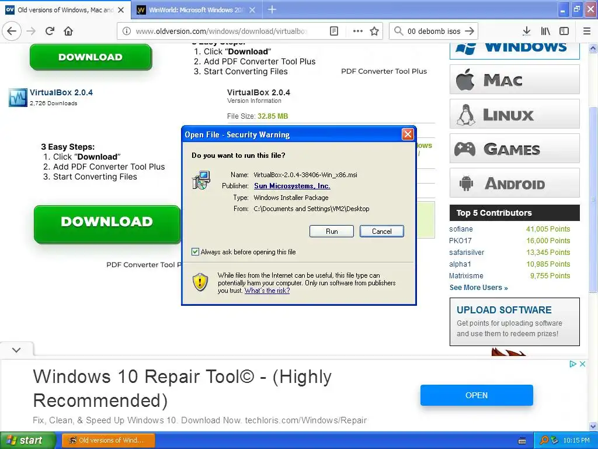Open the Sun Microsystems, Inc. publisher link
The height and width of the screenshot is (449, 598).
[292, 186]
